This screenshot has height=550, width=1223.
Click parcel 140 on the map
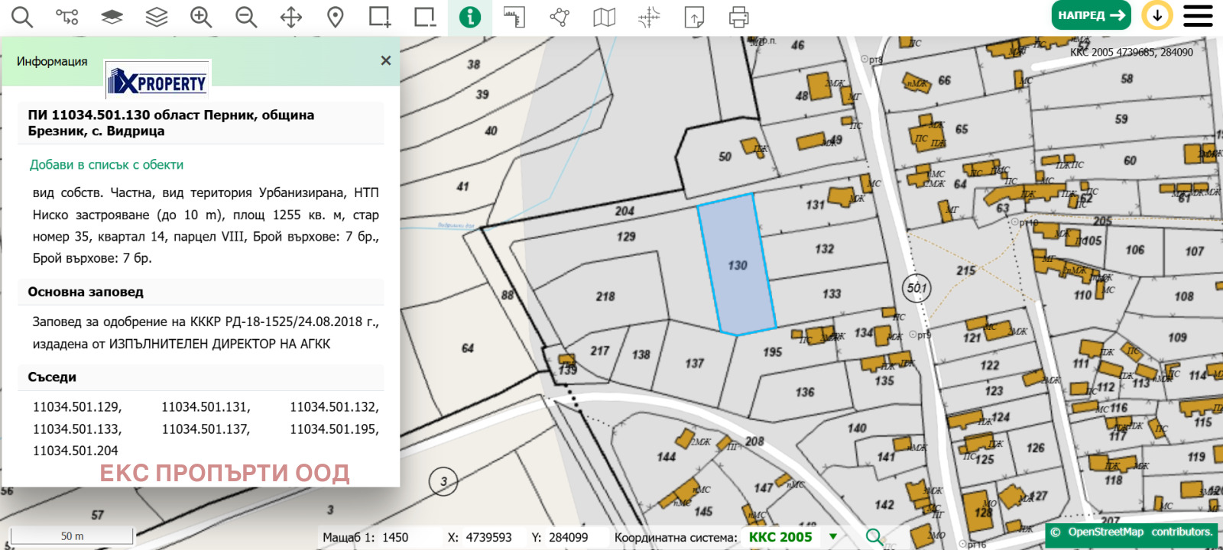(857, 428)
